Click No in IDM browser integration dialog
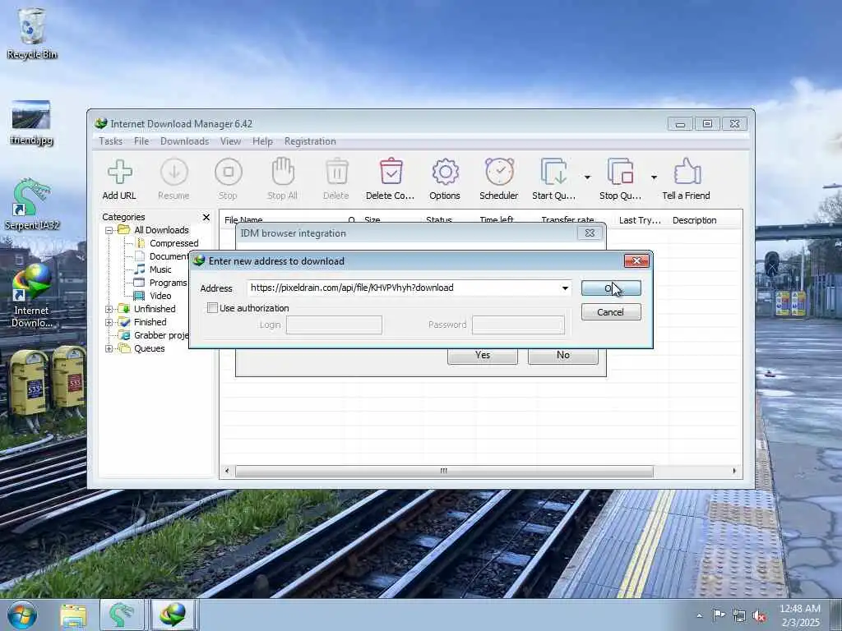This screenshot has height=631, width=842. 562,355
